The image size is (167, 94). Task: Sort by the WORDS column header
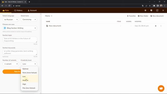pyautogui.click(x=129, y=21)
